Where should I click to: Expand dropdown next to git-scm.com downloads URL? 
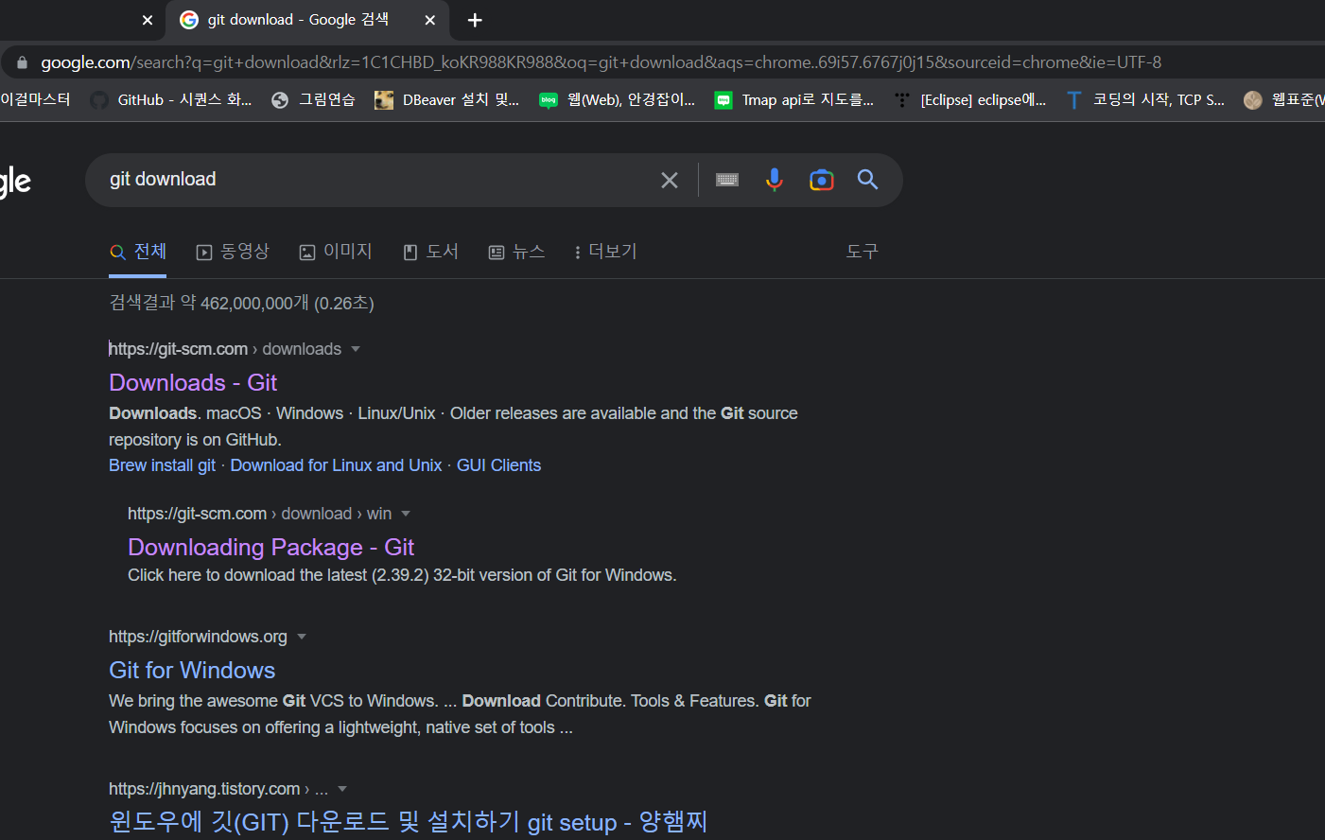coord(356,349)
